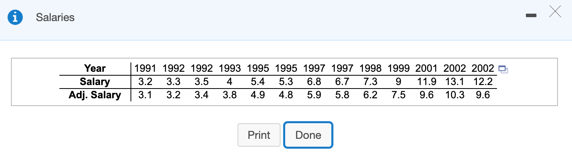Select the Salaries dialog title
The height and width of the screenshot is (156, 572).
pyautogui.click(x=55, y=17)
